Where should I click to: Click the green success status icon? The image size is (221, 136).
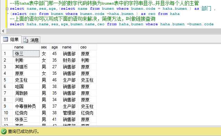point(4,132)
